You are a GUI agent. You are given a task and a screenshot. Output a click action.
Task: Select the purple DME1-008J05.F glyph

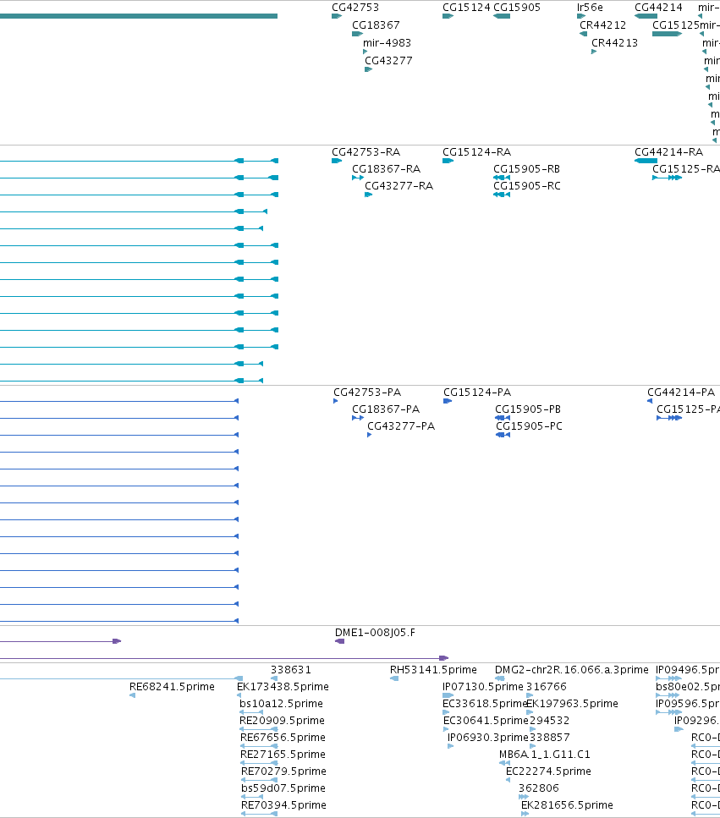[339, 641]
